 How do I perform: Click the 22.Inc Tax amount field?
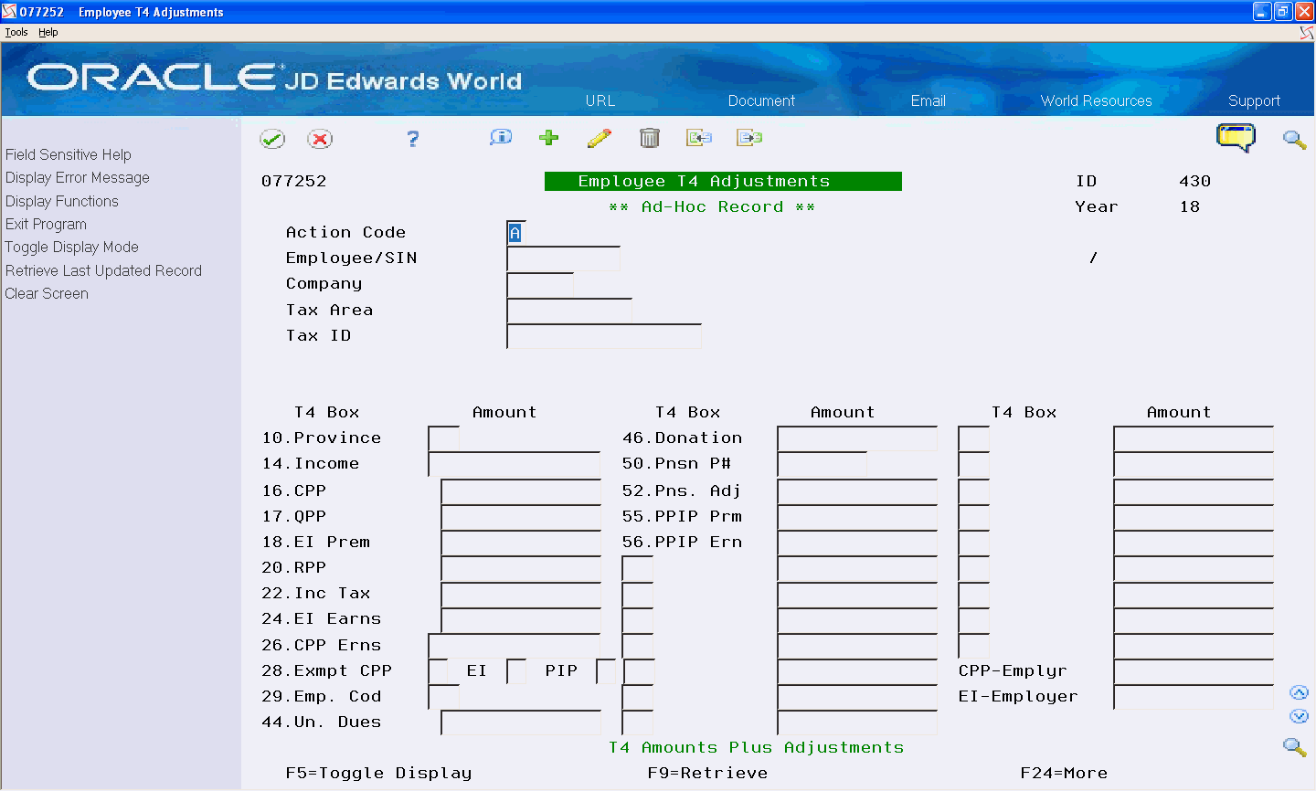pos(521,594)
